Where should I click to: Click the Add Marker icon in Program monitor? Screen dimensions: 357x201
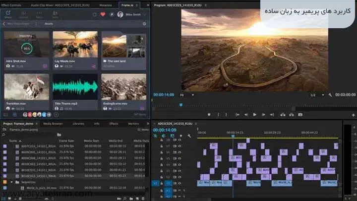pos(209,114)
